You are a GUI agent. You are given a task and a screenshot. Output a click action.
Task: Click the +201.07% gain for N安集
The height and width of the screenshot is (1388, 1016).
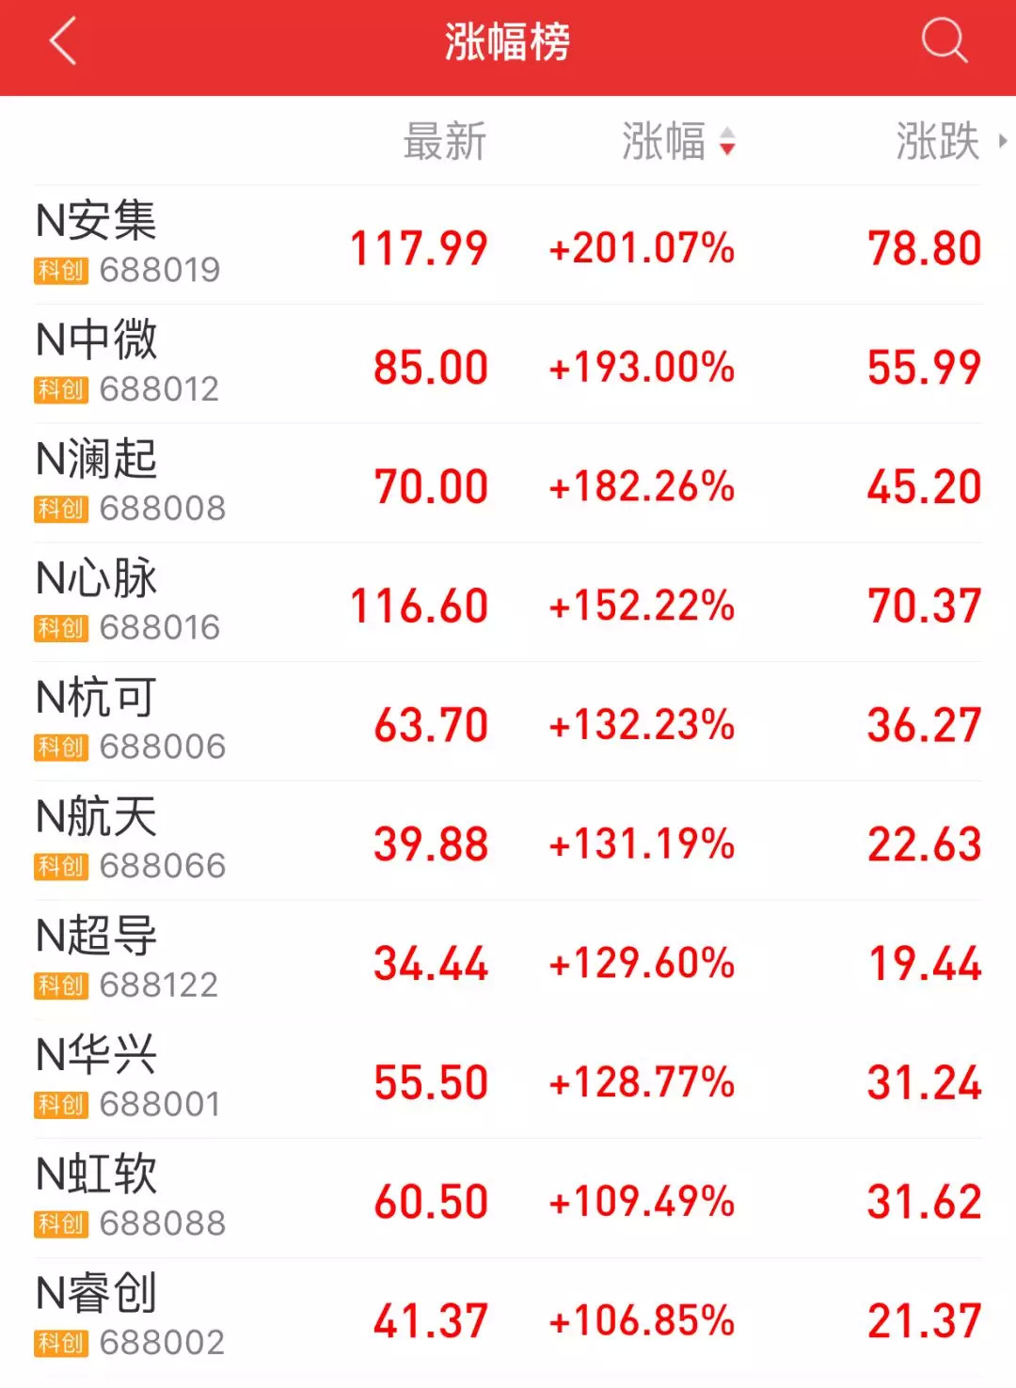(642, 248)
